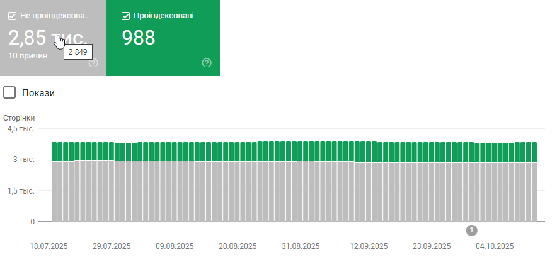The height and width of the screenshot is (262, 557).
Task: Click the "Покази" label
Action: coord(38,93)
